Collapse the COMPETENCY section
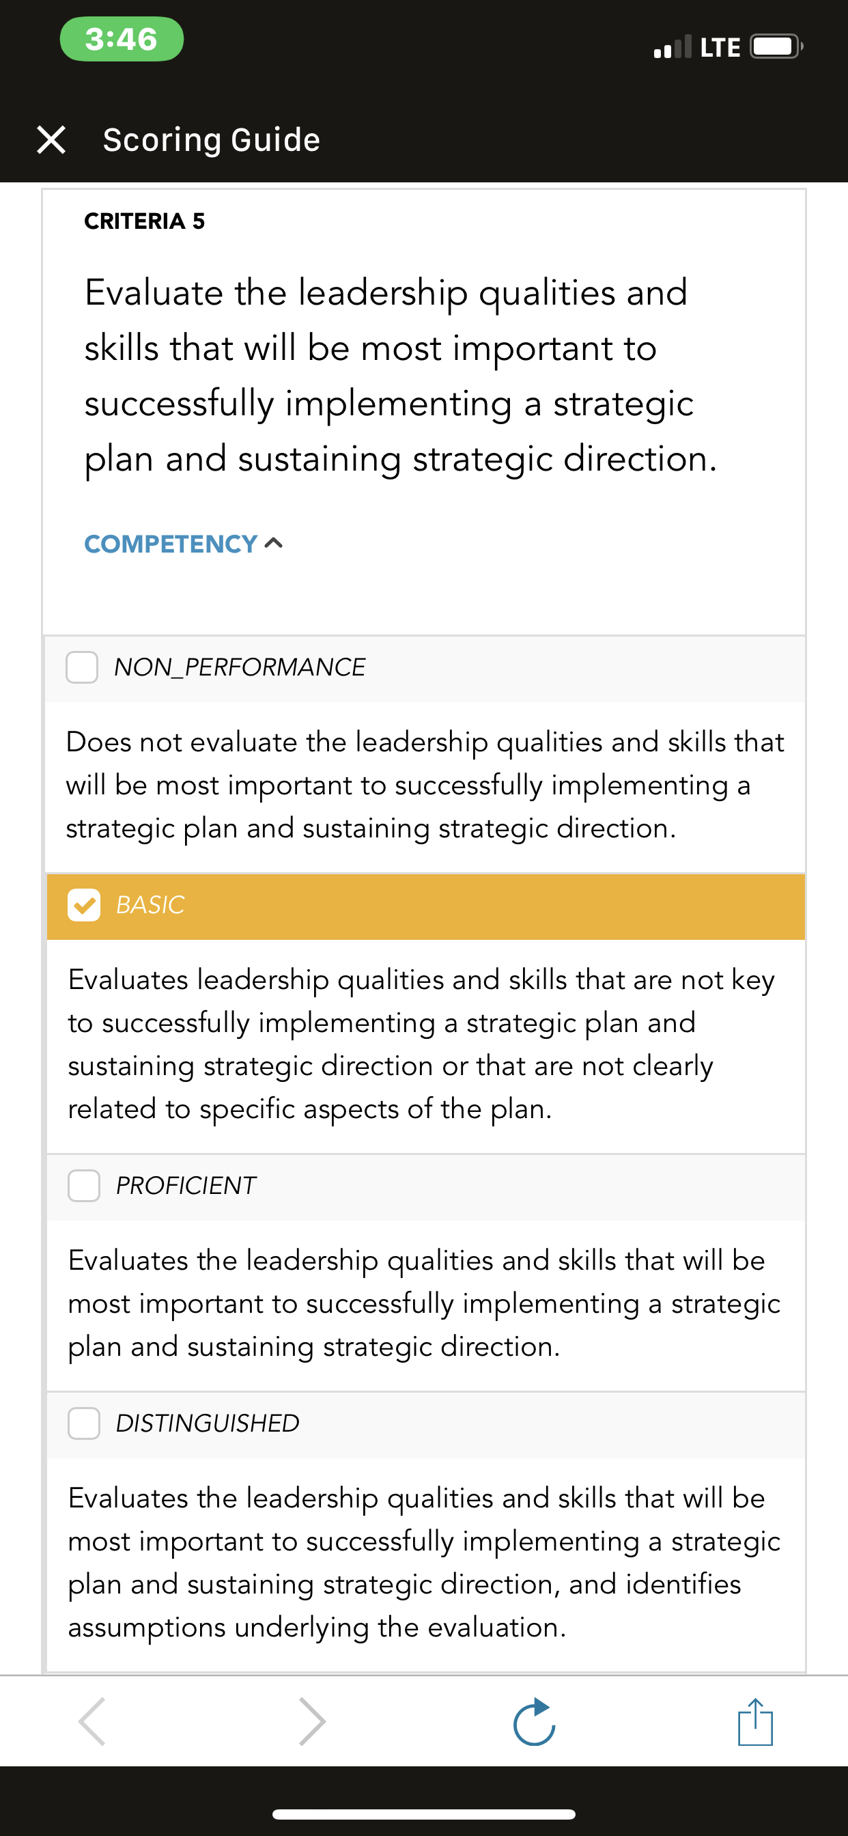This screenshot has width=848, height=1836. tap(184, 544)
